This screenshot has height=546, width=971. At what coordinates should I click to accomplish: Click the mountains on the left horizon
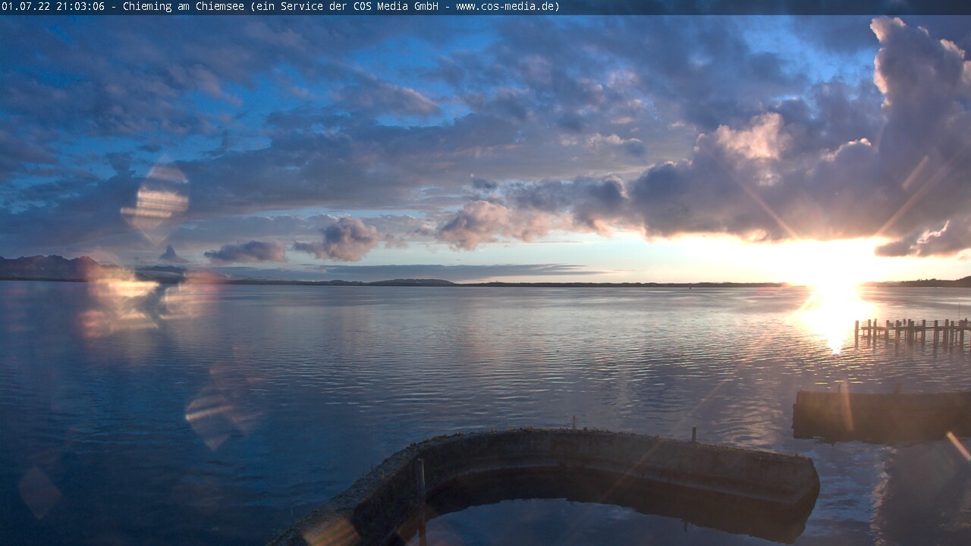(x=47, y=268)
